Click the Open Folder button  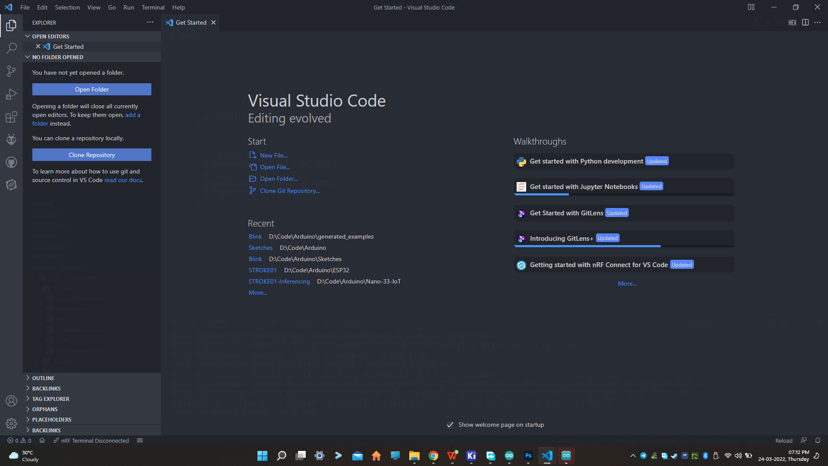click(x=92, y=89)
